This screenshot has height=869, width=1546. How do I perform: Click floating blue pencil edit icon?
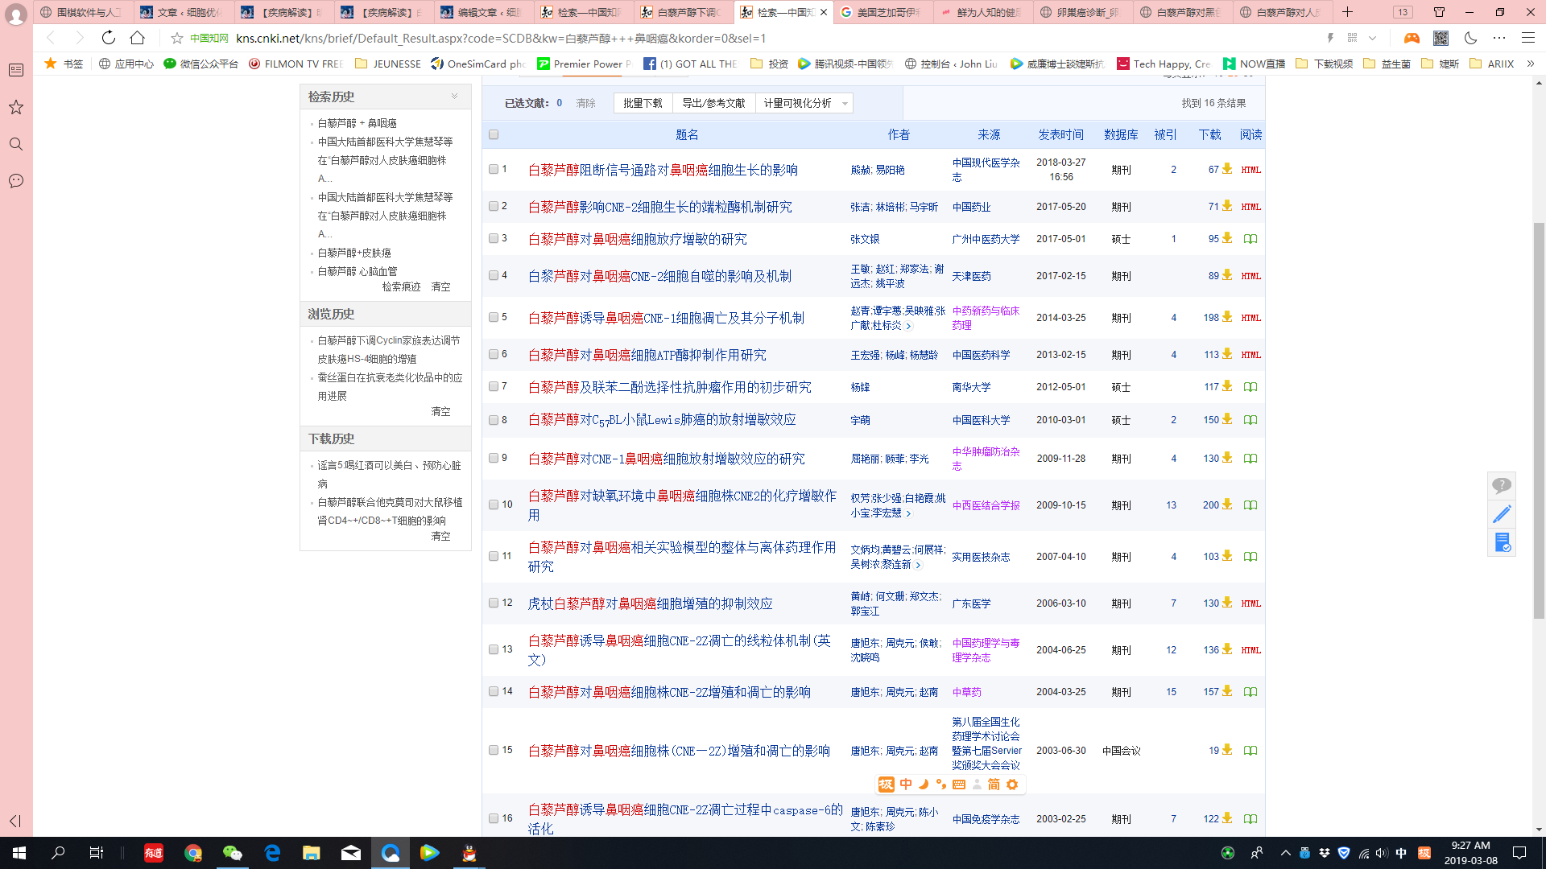coord(1501,514)
